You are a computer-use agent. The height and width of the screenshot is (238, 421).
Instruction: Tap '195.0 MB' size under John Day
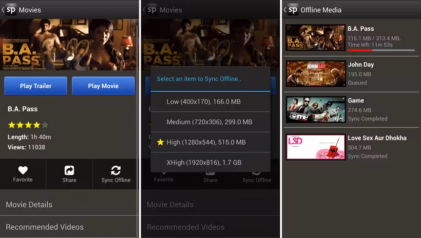point(360,74)
